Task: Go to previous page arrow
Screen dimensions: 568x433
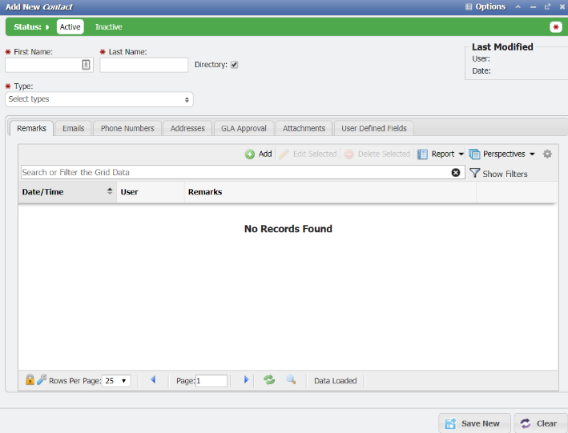Action: coord(153,380)
